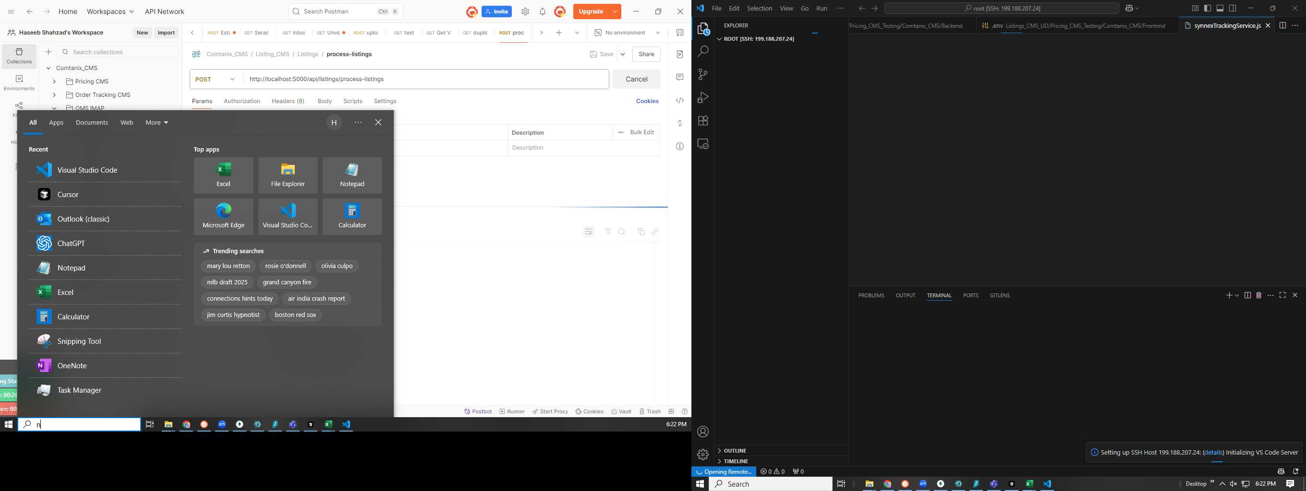Click the Opening Remote status bar indicator
1306x491 pixels.
(x=724, y=471)
